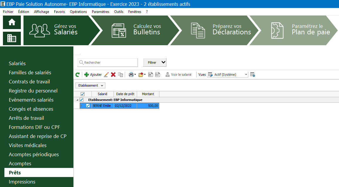Open the printer dropdown arrow
This screenshot has width=339, height=187.
(135, 75)
